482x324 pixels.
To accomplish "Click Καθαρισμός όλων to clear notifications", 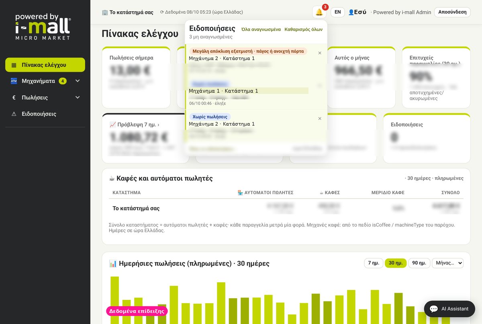I will 303,29.
